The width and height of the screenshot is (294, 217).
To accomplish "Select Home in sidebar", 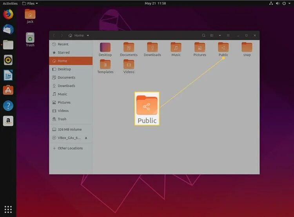I will coord(71,61).
